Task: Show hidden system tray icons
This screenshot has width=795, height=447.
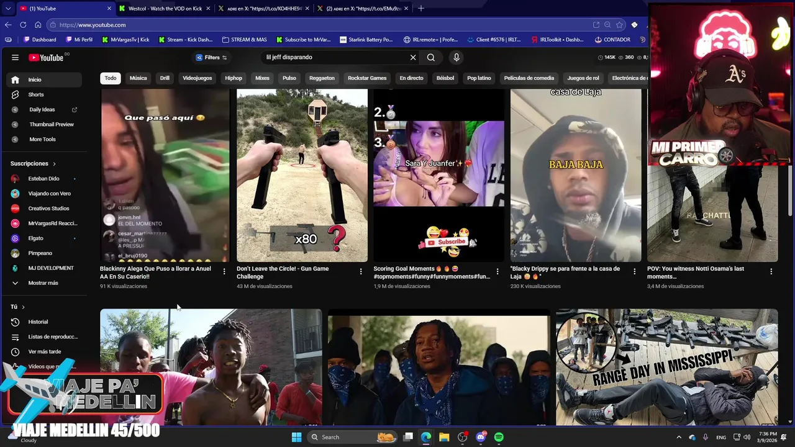Action: [679, 437]
